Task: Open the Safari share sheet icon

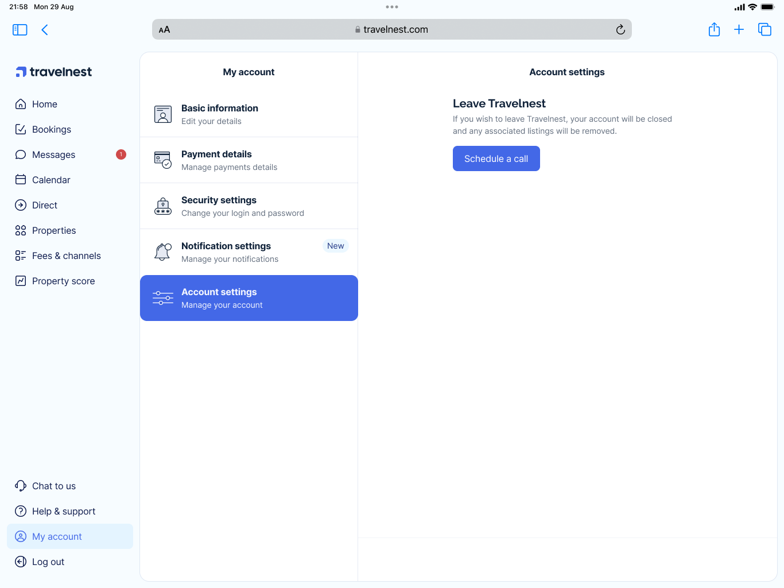Action: 714,30
